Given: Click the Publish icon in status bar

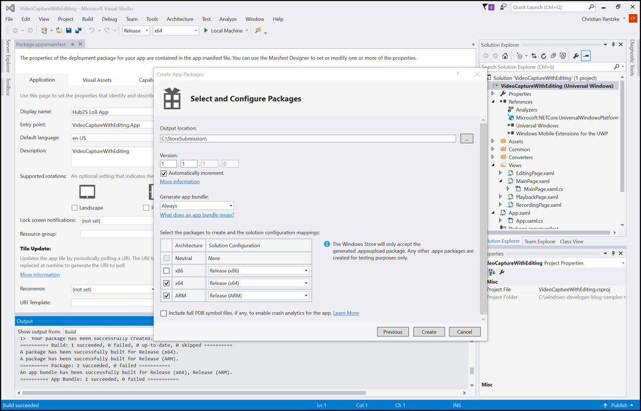Looking at the screenshot, I should coord(605,405).
